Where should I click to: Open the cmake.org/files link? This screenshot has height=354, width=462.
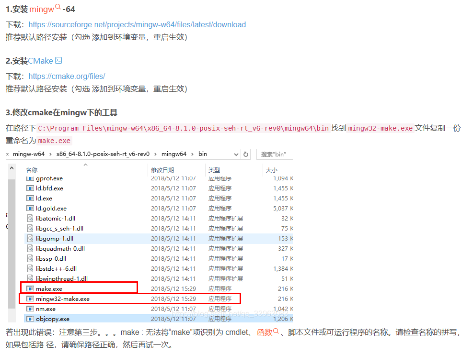point(67,77)
